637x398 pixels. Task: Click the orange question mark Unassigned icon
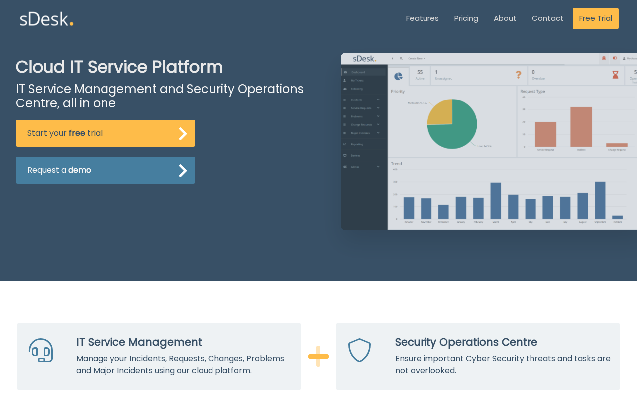(x=518, y=75)
